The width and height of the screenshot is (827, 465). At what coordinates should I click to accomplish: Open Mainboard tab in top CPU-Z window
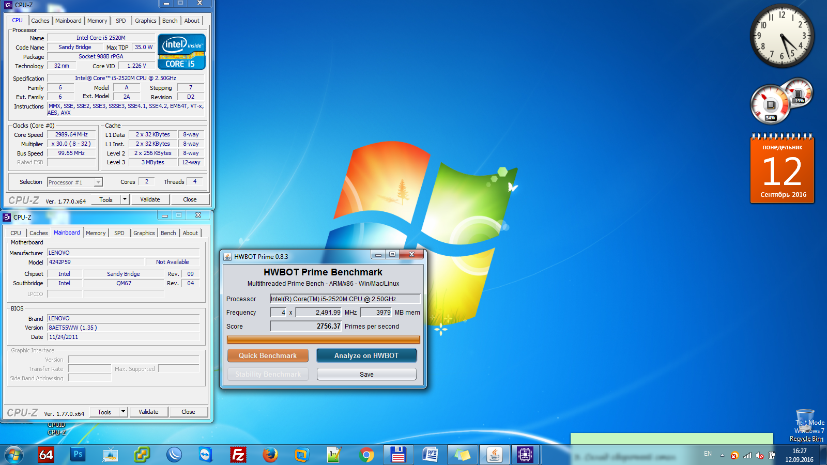click(68, 21)
